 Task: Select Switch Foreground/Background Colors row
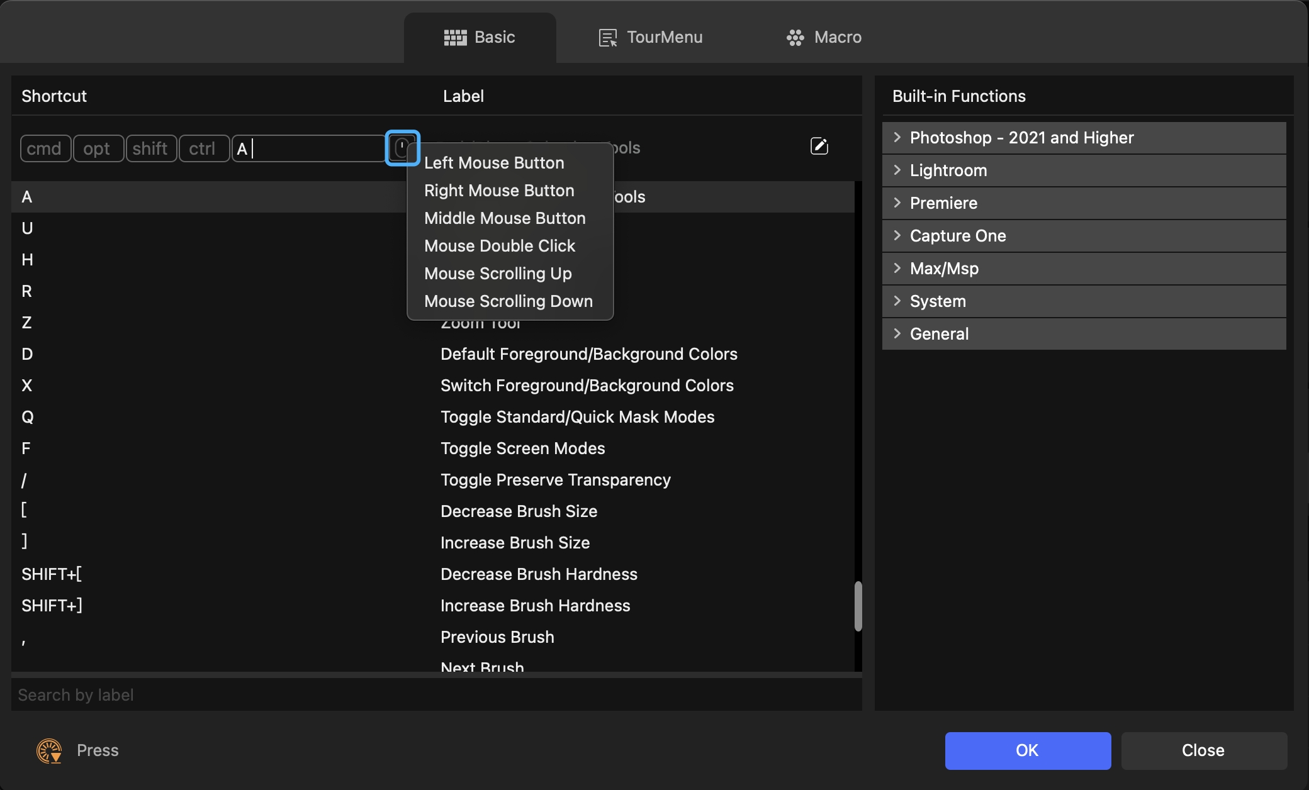(x=432, y=386)
